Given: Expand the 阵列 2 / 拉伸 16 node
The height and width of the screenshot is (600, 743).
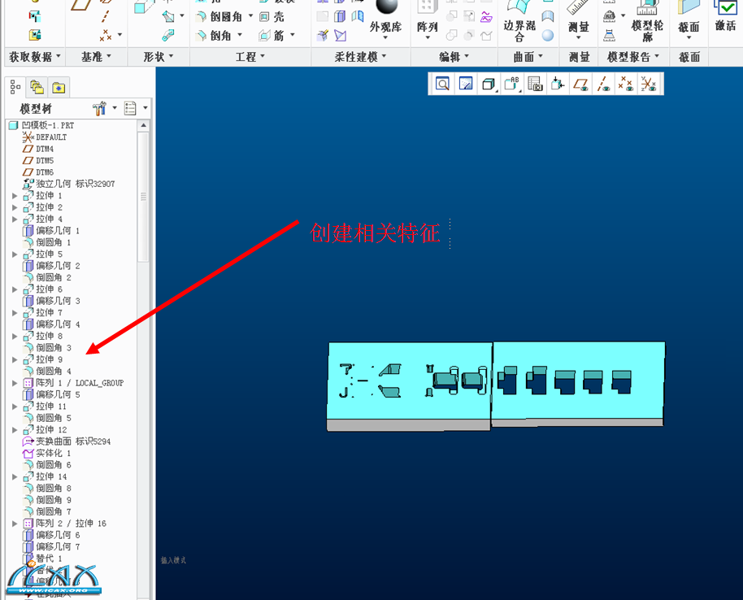Looking at the screenshot, I should click(x=15, y=524).
